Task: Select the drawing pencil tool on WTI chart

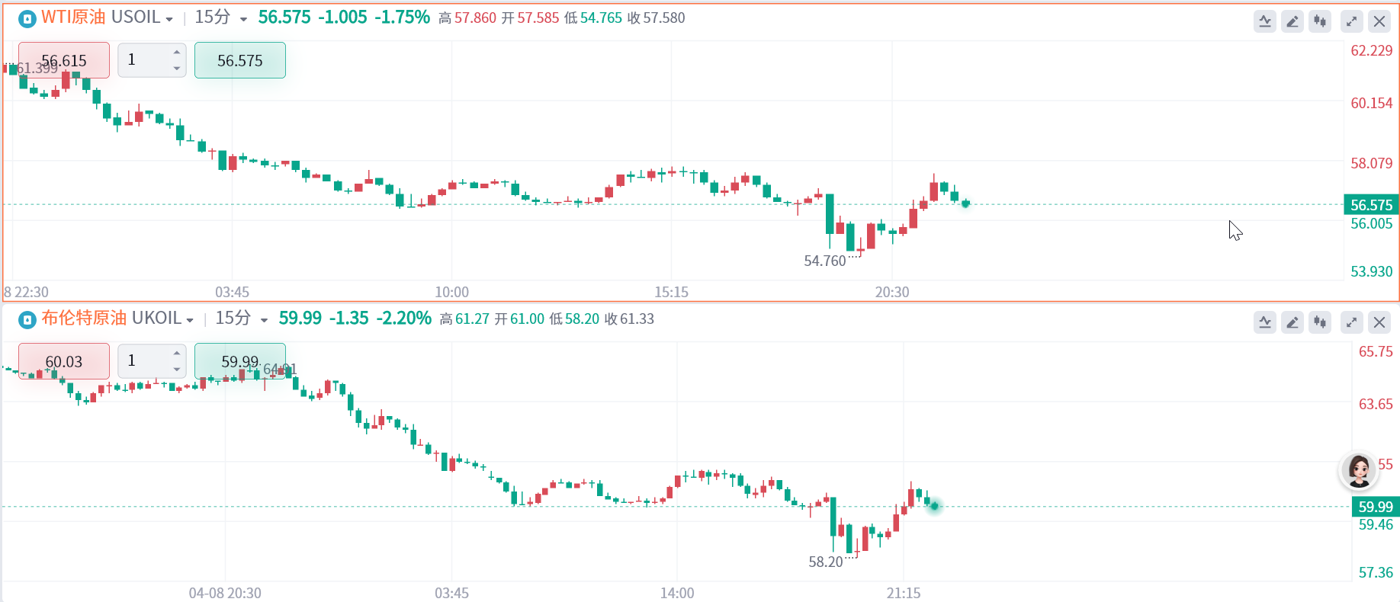Action: coord(1292,21)
